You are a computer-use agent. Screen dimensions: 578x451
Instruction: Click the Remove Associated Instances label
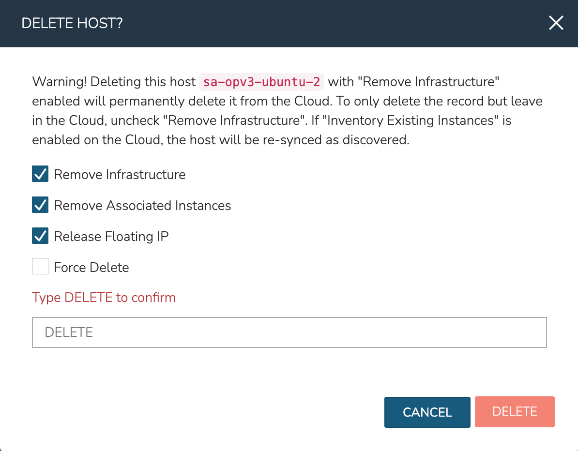pos(142,205)
